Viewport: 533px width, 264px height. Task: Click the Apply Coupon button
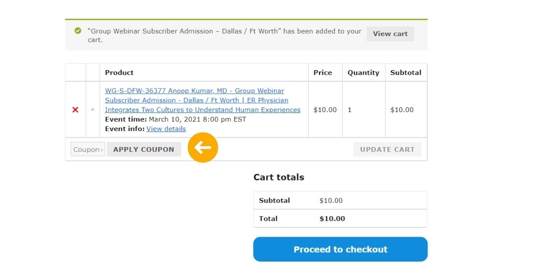[x=144, y=150]
